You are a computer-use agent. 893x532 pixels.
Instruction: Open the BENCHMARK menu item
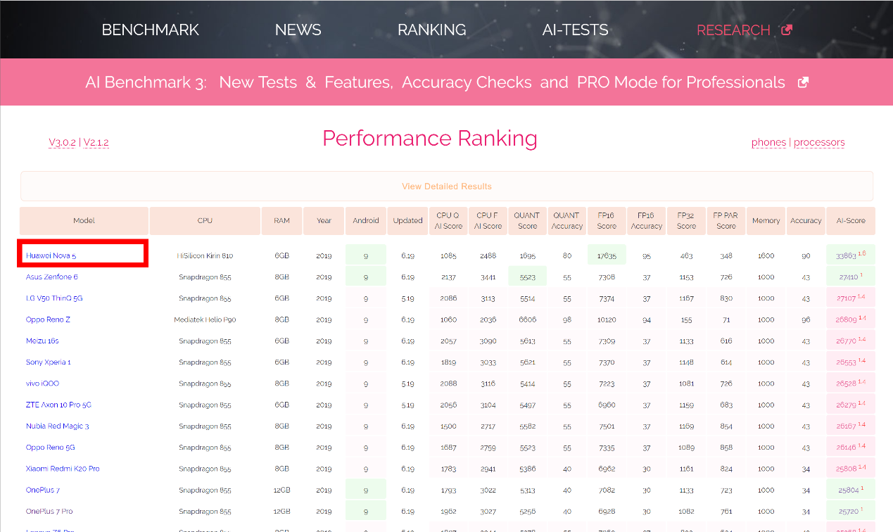151,30
